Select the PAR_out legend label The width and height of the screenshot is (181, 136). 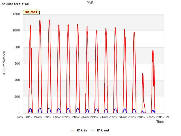103,130
